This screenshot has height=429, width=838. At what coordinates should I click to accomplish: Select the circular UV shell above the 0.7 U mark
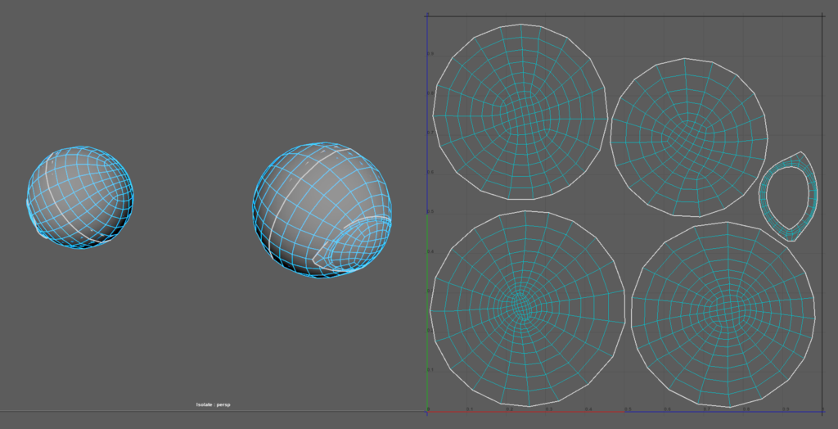723,315
